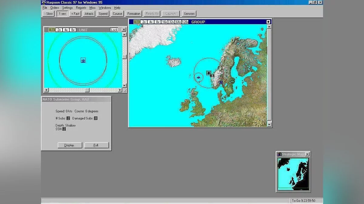The width and height of the screenshot is (364, 204).
Task: Click the 'Depth: Shallow' text
Action: tap(66, 125)
